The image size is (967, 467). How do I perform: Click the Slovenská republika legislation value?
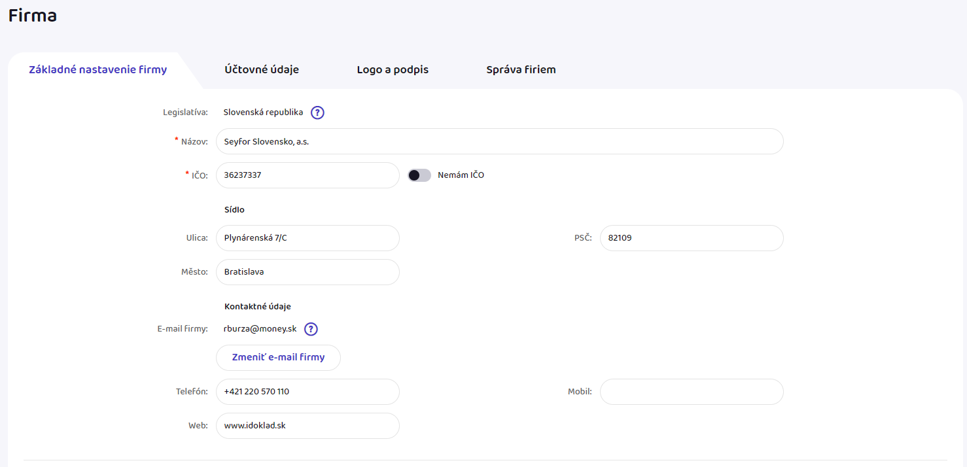click(263, 112)
